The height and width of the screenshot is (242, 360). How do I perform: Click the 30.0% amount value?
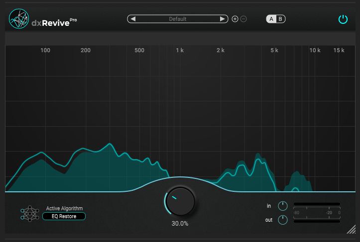[180, 224]
